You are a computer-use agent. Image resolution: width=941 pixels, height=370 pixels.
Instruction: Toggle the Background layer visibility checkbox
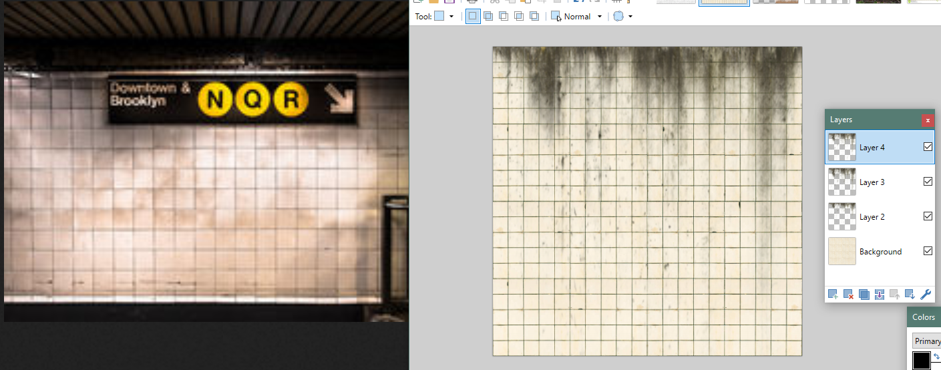click(x=928, y=250)
